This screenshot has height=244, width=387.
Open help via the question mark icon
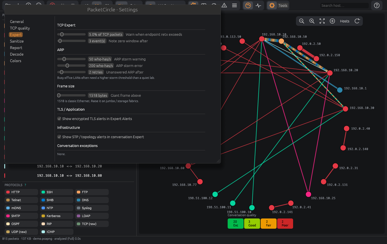377,5
